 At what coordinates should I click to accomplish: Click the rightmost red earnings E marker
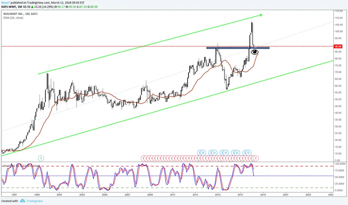(x=256, y=158)
